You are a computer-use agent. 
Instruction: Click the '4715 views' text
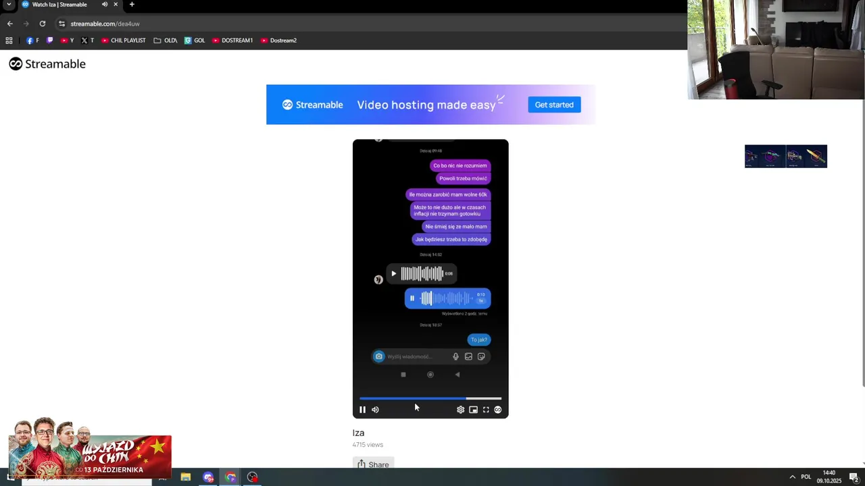[368, 445]
